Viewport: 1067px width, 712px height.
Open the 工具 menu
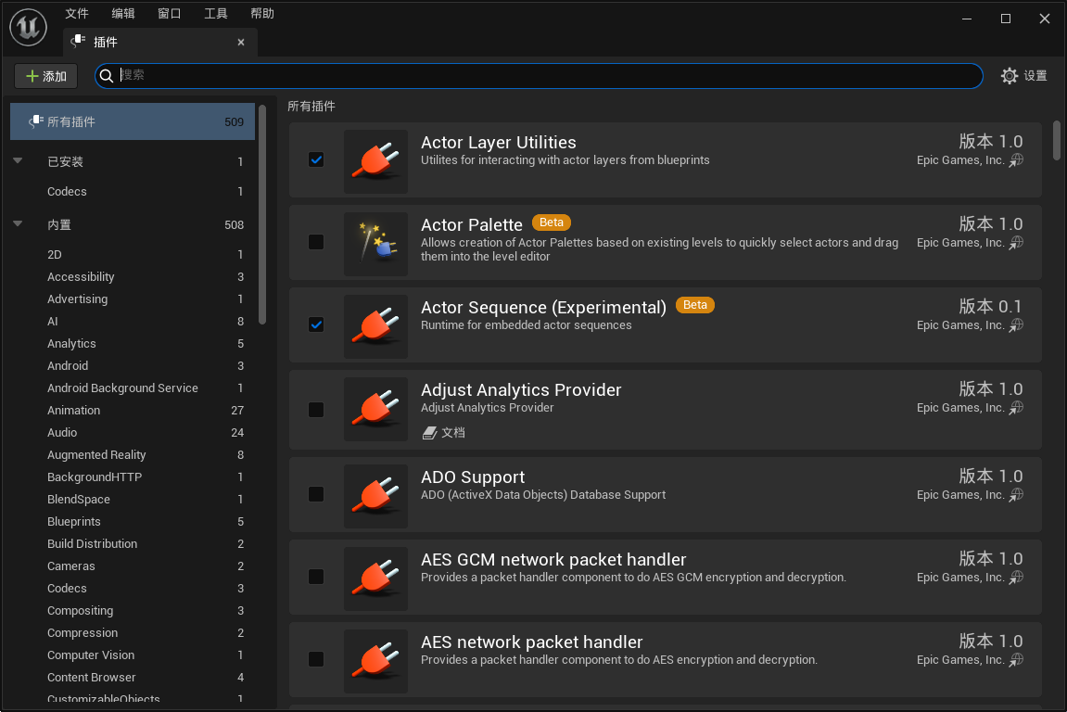[x=216, y=14]
